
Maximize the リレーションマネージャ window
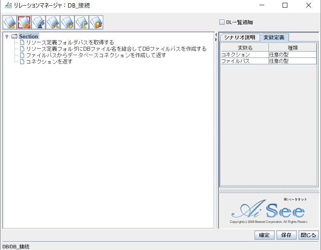click(x=285, y=5)
